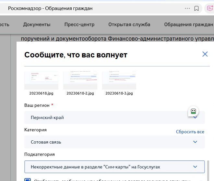The width and height of the screenshot is (214, 181).
Task: Click the "Ваш регион" field label
Action: (x=37, y=105)
